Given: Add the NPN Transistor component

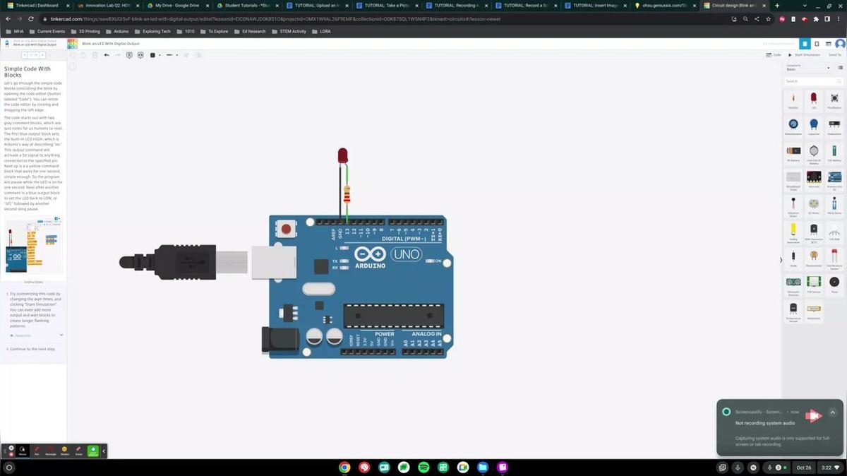Looking at the screenshot, I should pyautogui.click(x=814, y=232).
